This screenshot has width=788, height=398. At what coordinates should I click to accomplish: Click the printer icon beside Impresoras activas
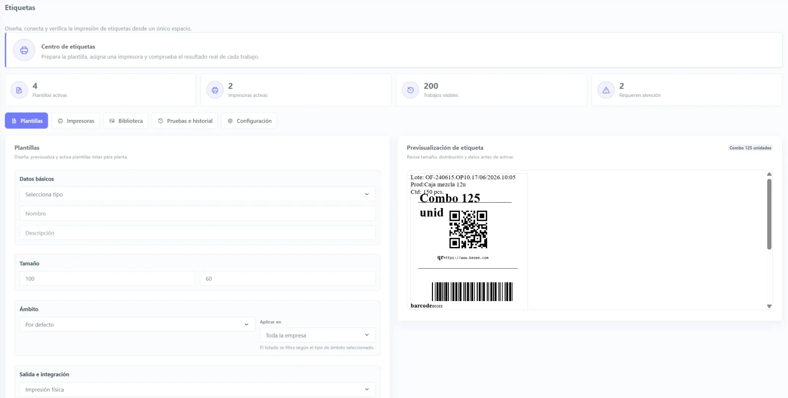215,90
